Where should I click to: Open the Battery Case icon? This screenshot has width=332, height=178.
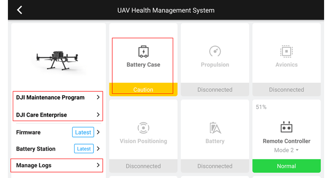[x=143, y=51]
